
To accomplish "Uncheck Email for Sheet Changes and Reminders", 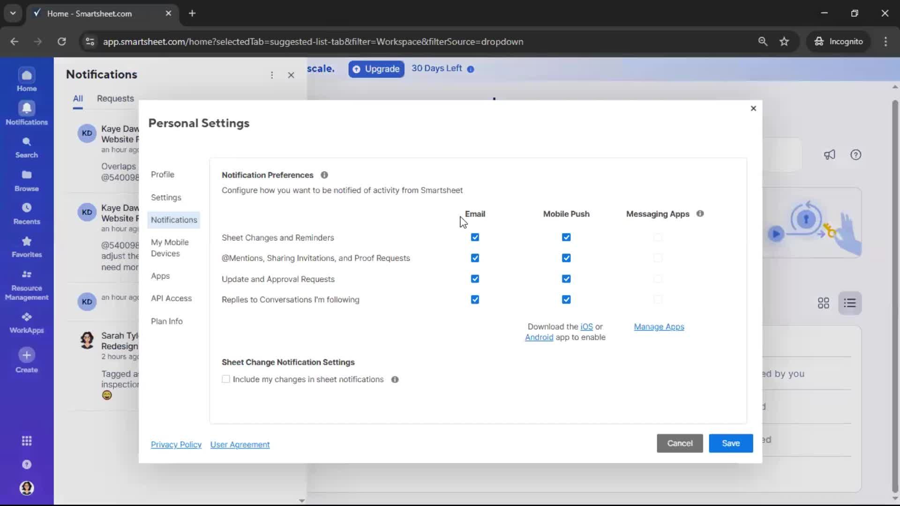I will click(475, 238).
